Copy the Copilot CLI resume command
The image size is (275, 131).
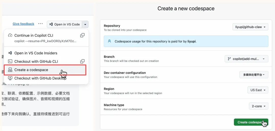click(82, 35)
